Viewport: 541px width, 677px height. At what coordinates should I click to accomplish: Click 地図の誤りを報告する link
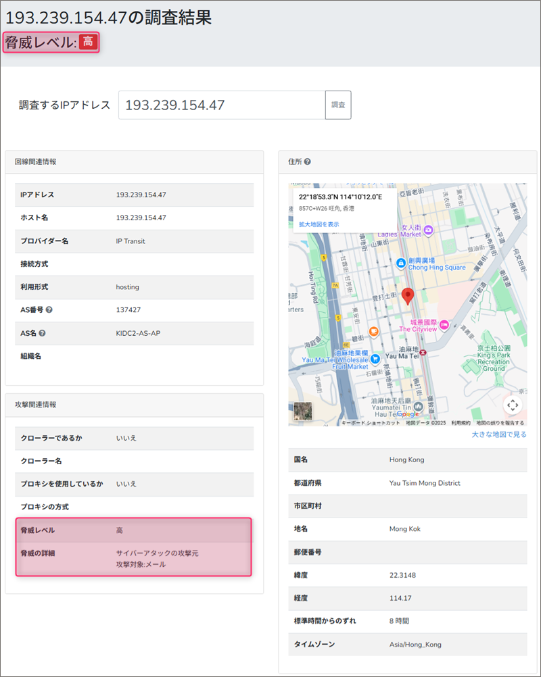[x=500, y=423]
